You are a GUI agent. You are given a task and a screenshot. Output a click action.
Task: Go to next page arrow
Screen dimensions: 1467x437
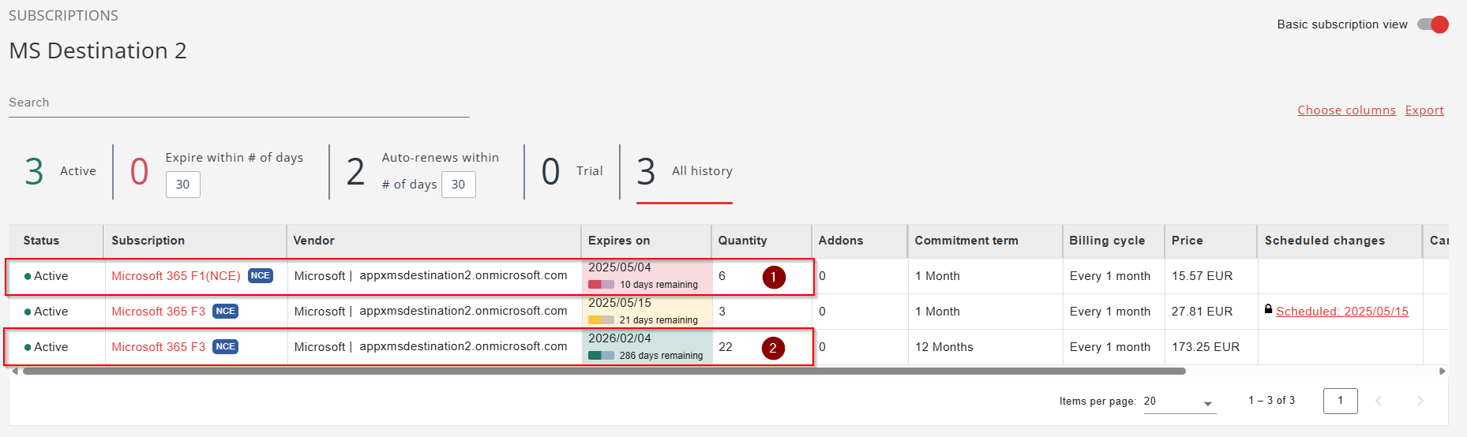(1420, 401)
